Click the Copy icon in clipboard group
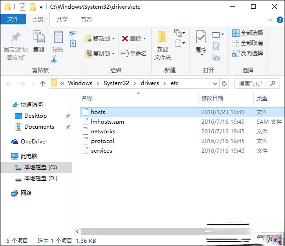This screenshot has width=285, height=246. 39,37
